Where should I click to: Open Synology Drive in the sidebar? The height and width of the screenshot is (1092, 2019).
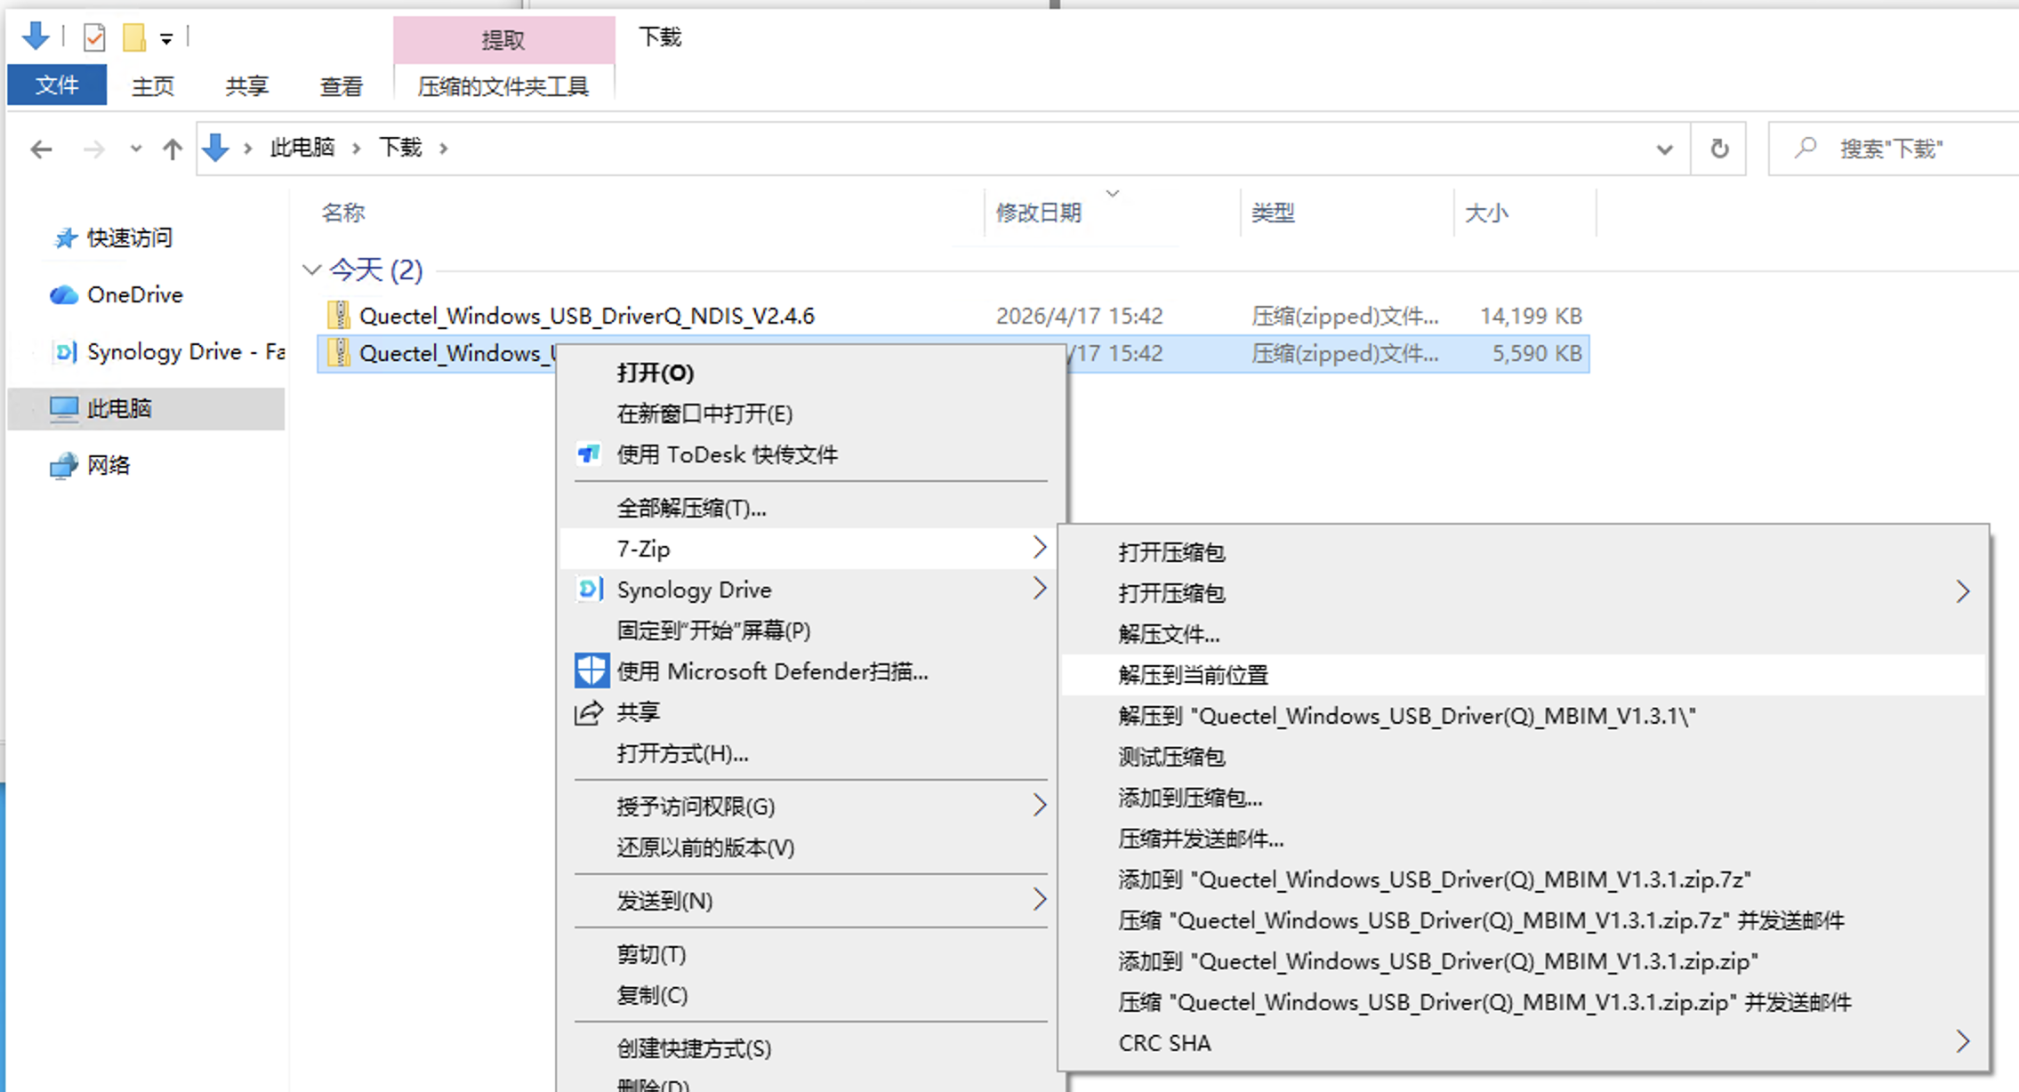point(185,351)
